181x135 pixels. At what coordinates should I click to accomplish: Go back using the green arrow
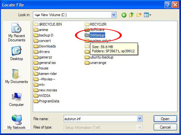[124, 15]
